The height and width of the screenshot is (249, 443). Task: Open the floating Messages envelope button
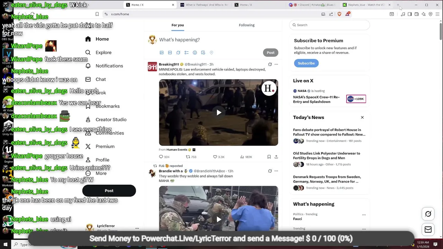click(428, 230)
